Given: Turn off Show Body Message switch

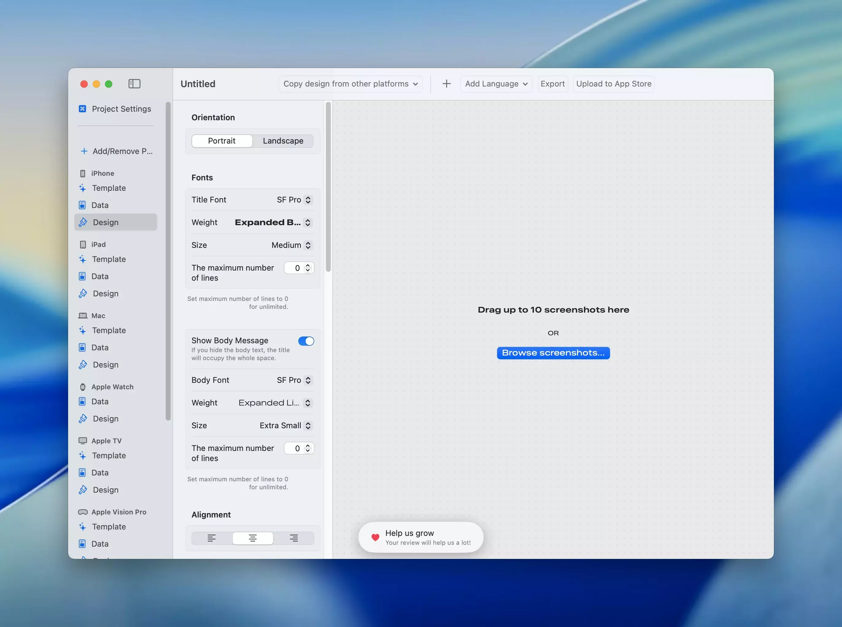Looking at the screenshot, I should click(306, 341).
